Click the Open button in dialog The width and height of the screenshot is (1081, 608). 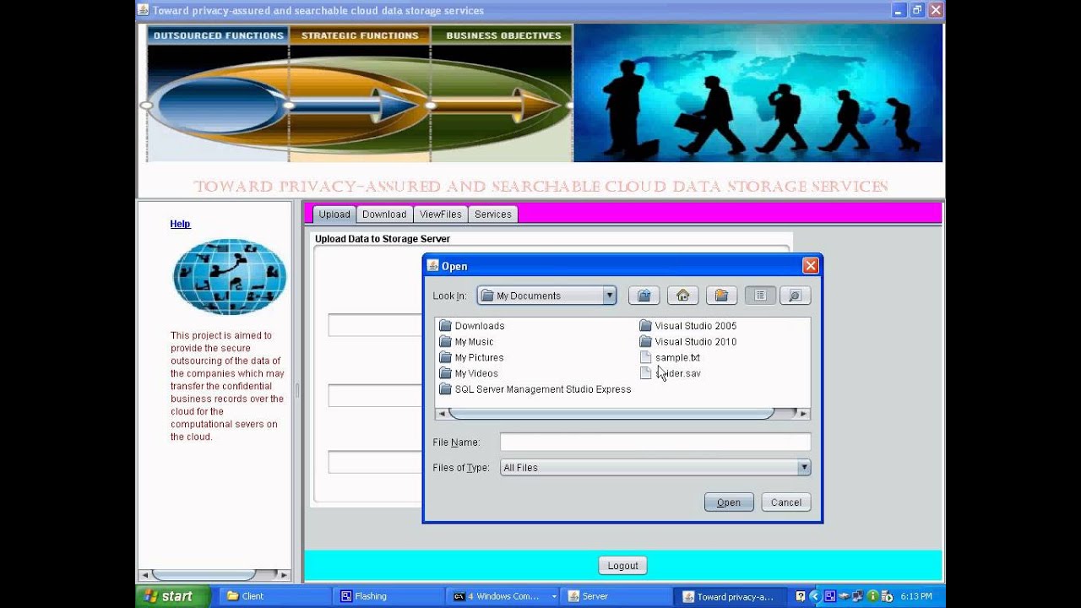729,502
